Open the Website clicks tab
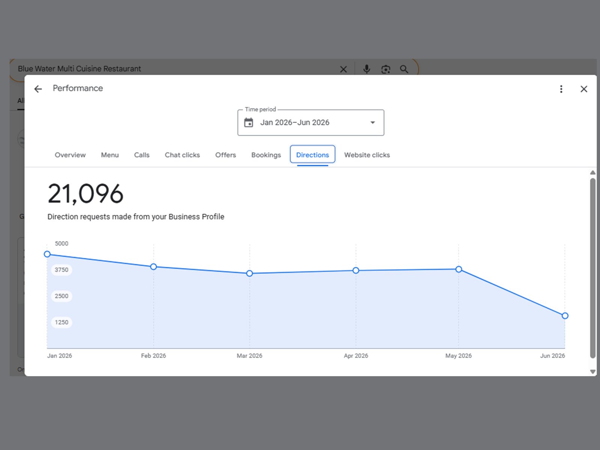This screenshot has width=600, height=450. pos(367,155)
